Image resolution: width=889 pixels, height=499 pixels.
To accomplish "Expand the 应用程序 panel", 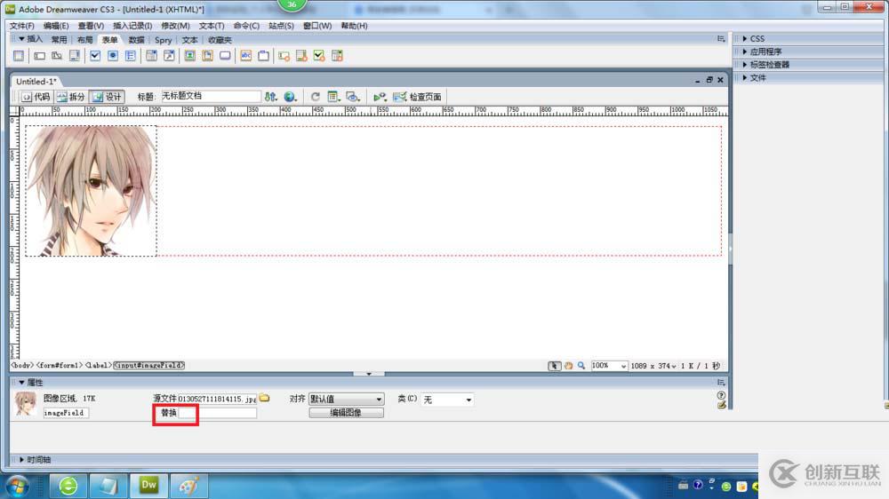I will pos(762,51).
